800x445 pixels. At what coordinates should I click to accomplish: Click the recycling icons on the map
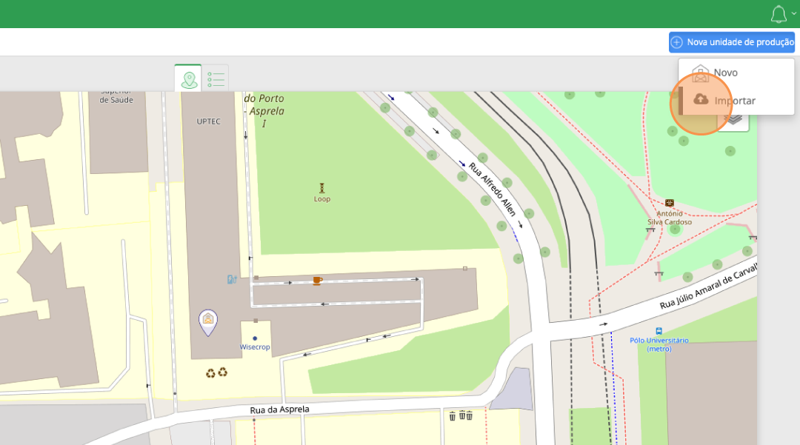(217, 372)
